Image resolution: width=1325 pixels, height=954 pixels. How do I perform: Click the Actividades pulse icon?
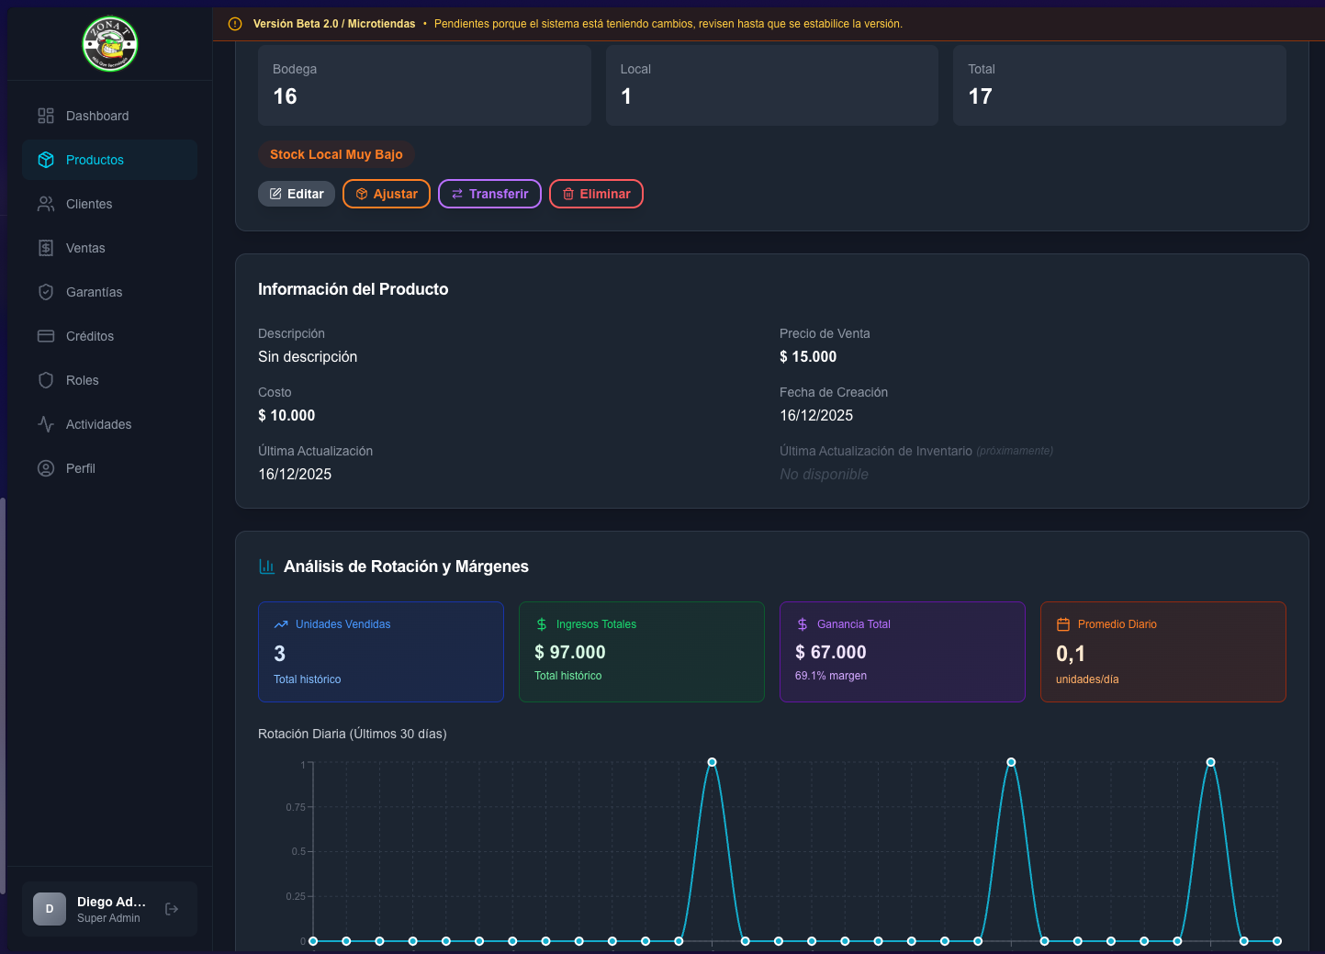[x=46, y=424]
